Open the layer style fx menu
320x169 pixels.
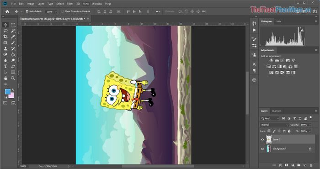280,165
